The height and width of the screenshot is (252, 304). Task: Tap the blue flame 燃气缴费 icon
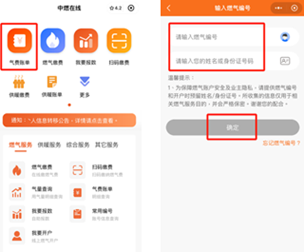tap(53, 41)
